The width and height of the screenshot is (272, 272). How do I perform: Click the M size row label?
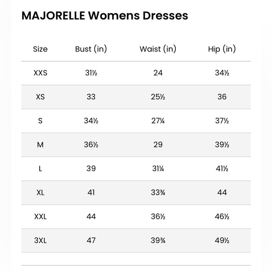pos(40,144)
